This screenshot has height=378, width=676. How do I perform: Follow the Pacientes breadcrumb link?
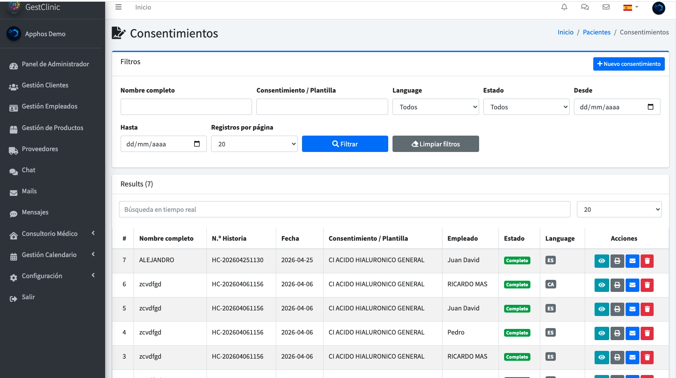coord(596,32)
